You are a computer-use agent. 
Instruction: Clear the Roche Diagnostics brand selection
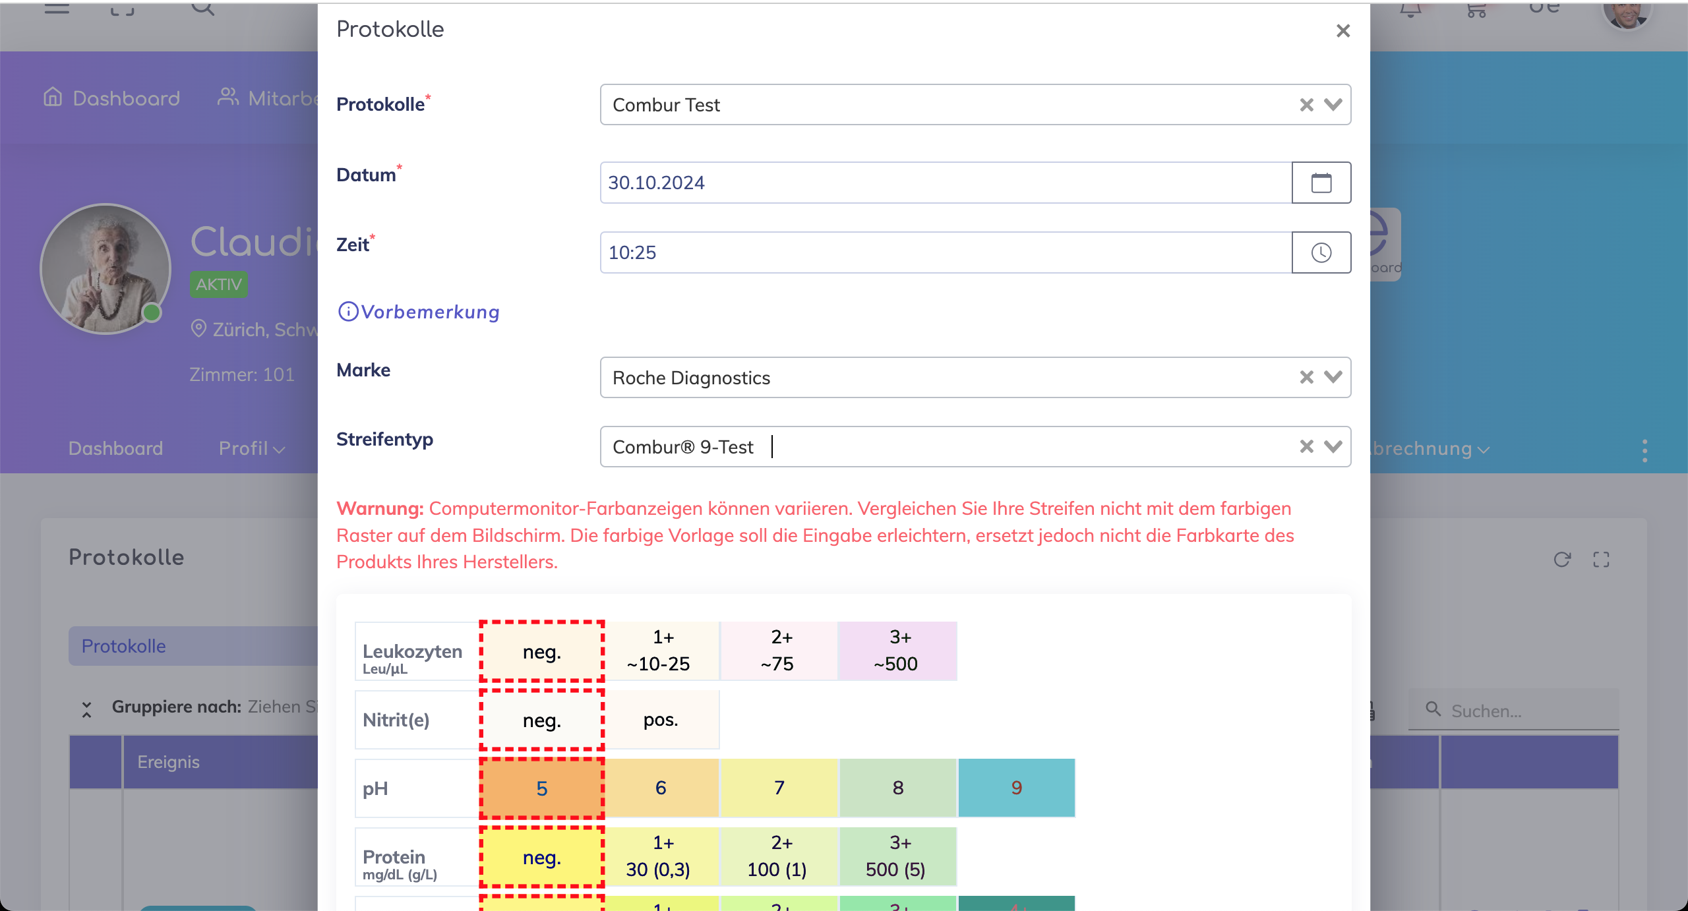point(1306,377)
